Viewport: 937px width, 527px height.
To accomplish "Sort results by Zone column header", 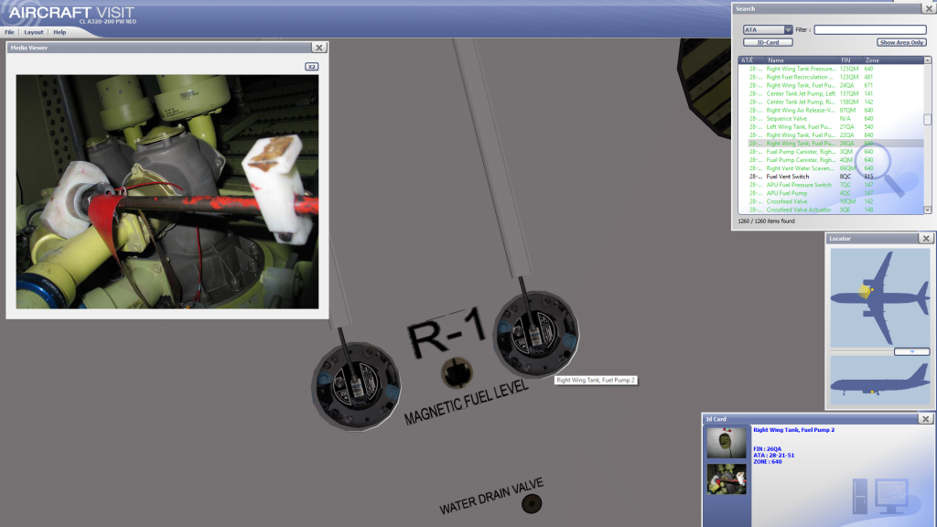I will [x=893, y=60].
